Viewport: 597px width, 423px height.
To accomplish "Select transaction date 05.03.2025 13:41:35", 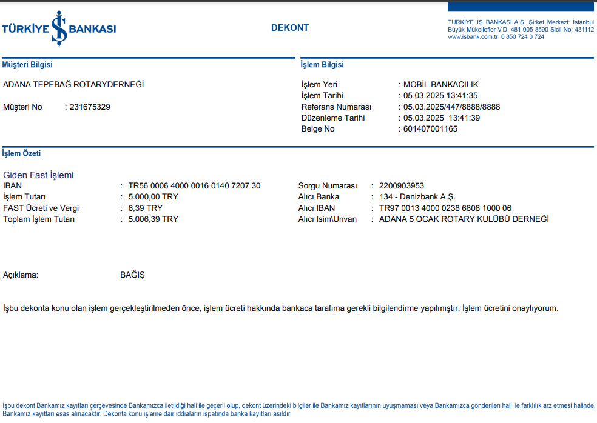I will tap(440, 96).
